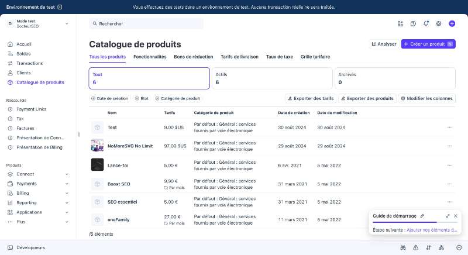
Task: Click the Transactions arrows icon in sidebar
Action: pyautogui.click(x=10, y=63)
